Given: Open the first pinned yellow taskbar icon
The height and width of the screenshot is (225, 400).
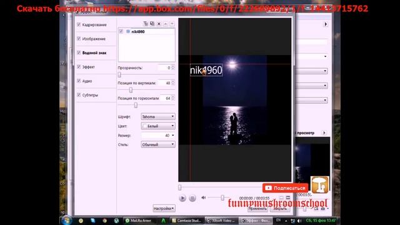Looking at the screenshot, I should coord(81,221).
